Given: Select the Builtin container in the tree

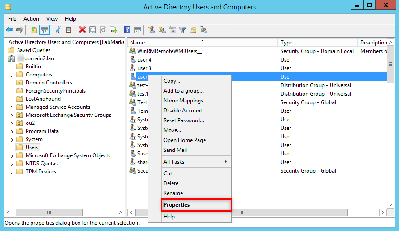Looking at the screenshot, I should 33,67.
